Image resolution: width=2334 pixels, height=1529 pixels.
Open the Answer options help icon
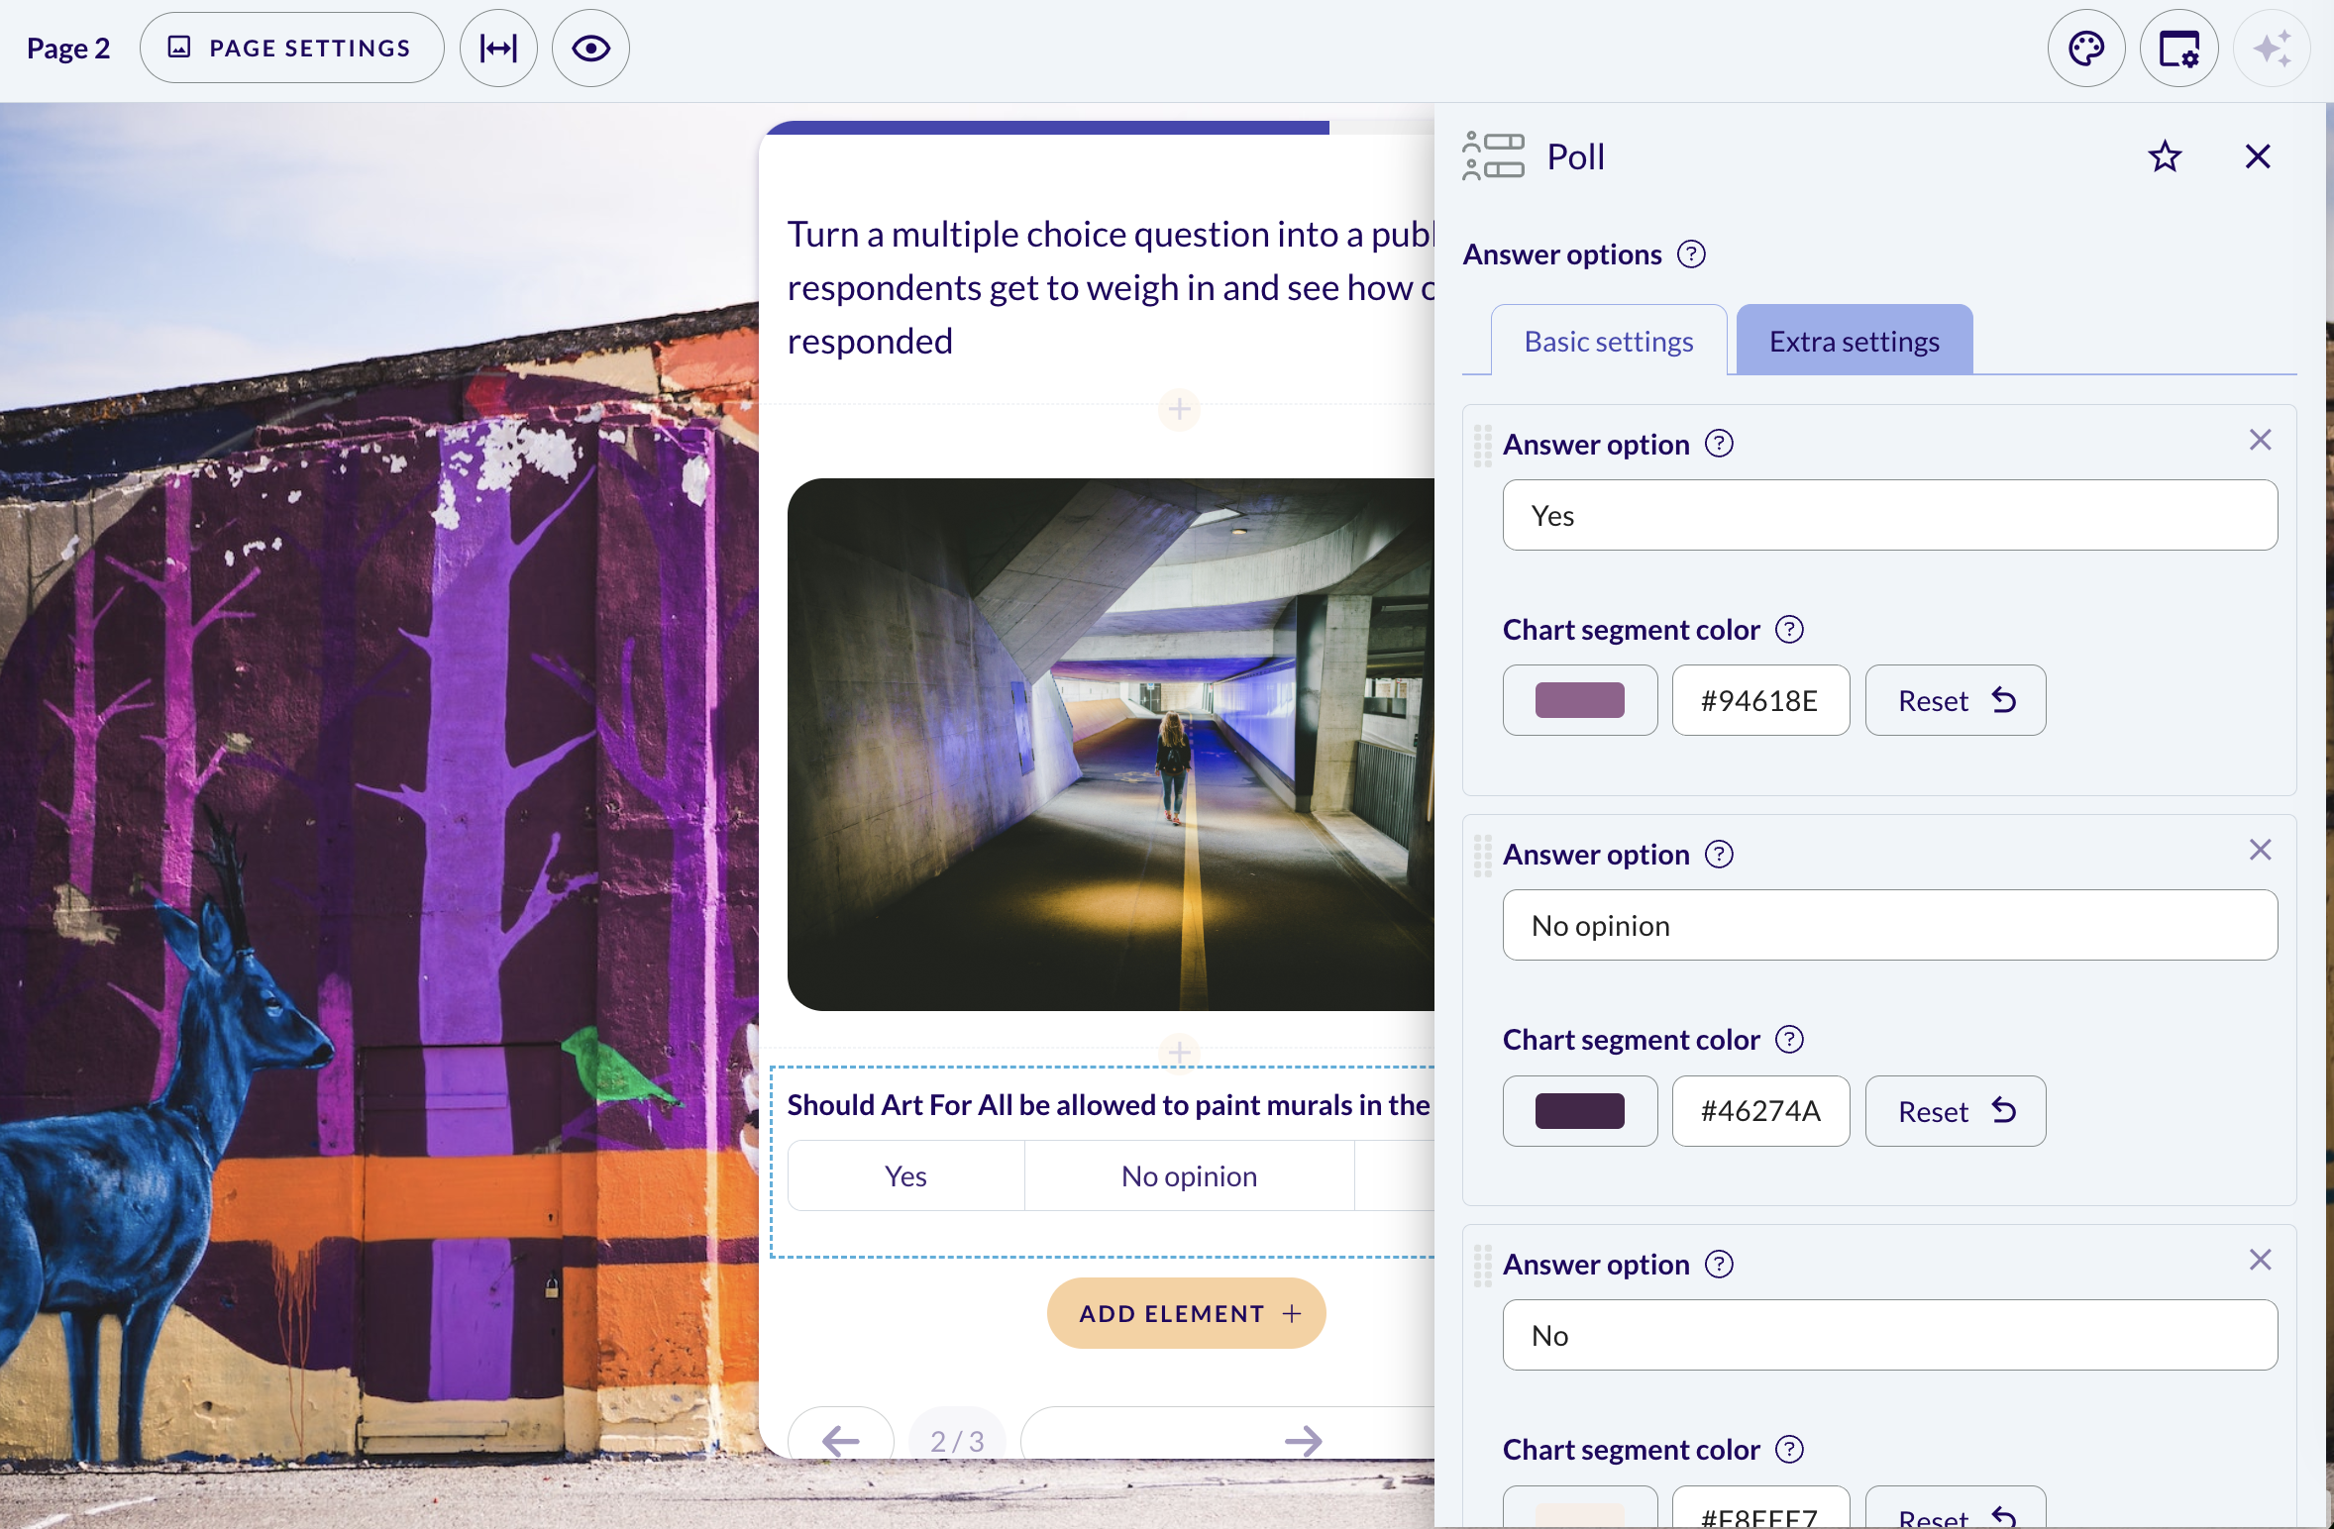click(1691, 255)
